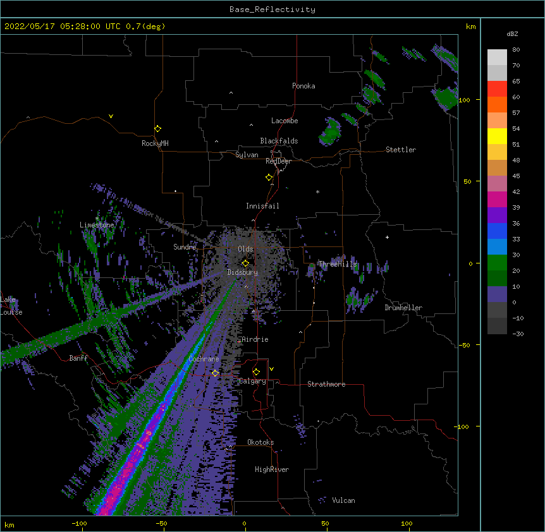Click the Base_Reflectivity title text
Image resolution: width=545 pixels, height=532 pixels.
click(x=272, y=9)
